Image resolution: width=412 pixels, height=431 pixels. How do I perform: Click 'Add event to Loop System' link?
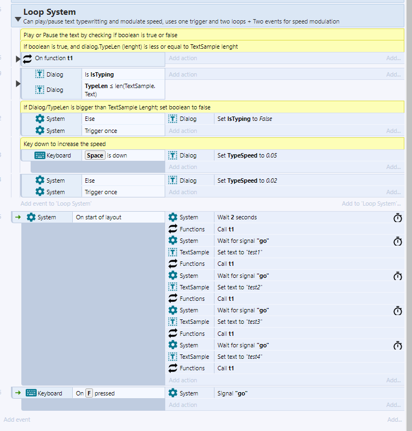[x=56, y=203]
